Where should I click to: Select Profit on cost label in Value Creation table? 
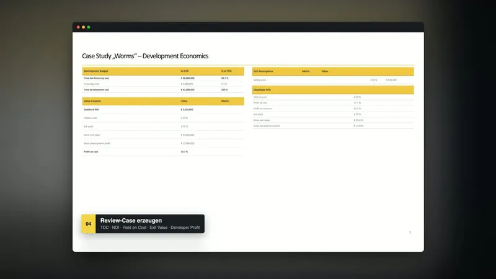tap(91, 152)
